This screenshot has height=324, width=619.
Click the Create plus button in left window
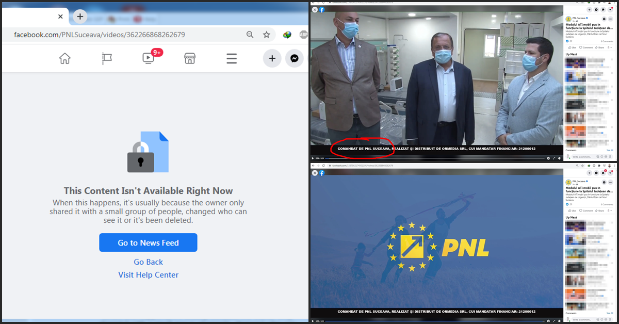tap(272, 58)
